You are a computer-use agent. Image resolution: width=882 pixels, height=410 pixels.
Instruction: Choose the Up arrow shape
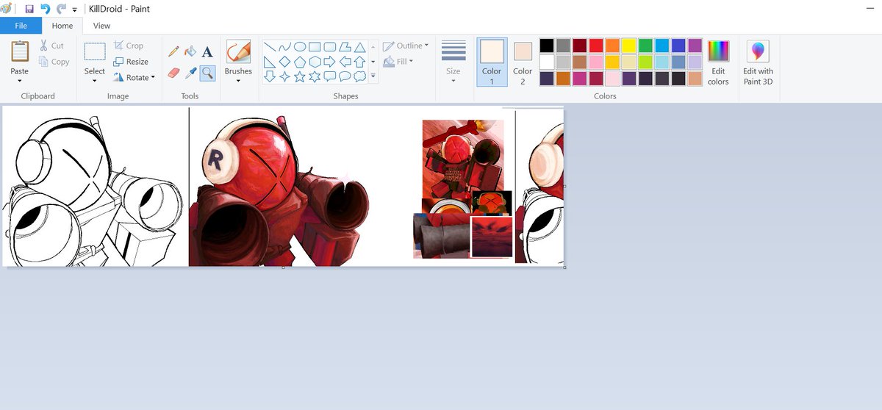[360, 61]
